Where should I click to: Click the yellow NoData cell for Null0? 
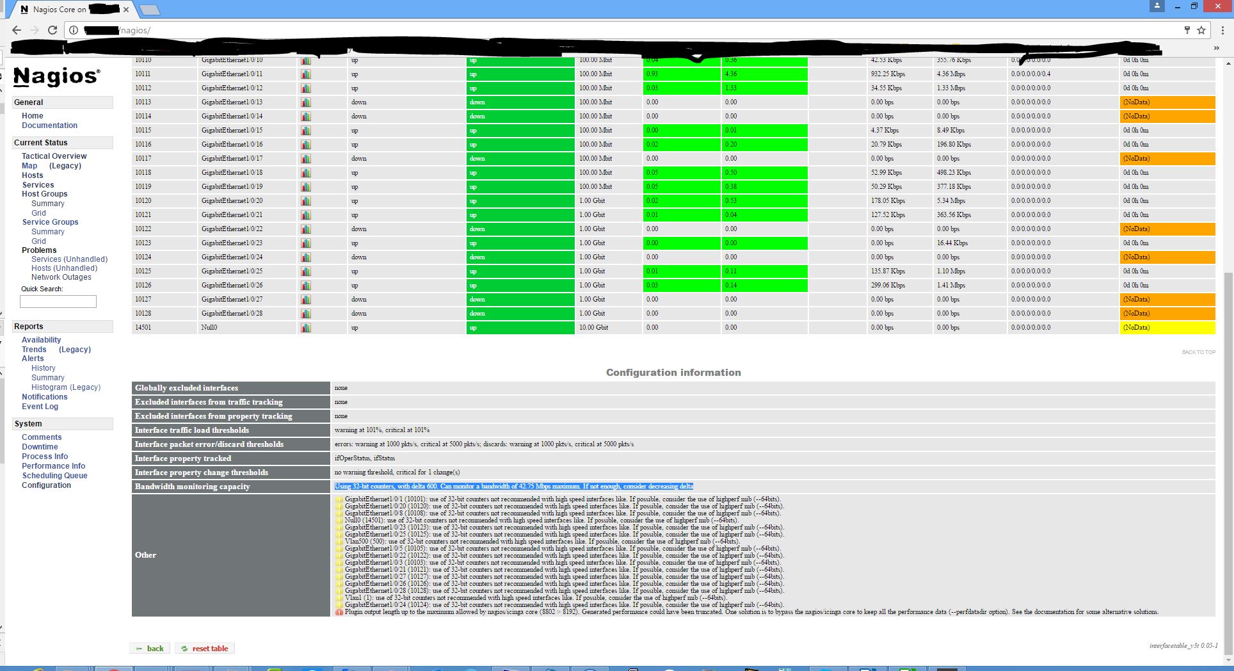point(1167,328)
